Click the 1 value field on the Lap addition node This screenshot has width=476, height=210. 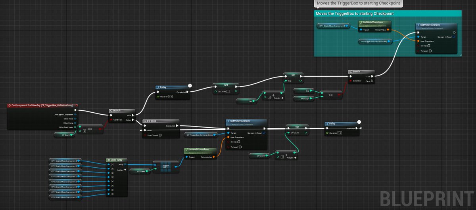[269, 97]
